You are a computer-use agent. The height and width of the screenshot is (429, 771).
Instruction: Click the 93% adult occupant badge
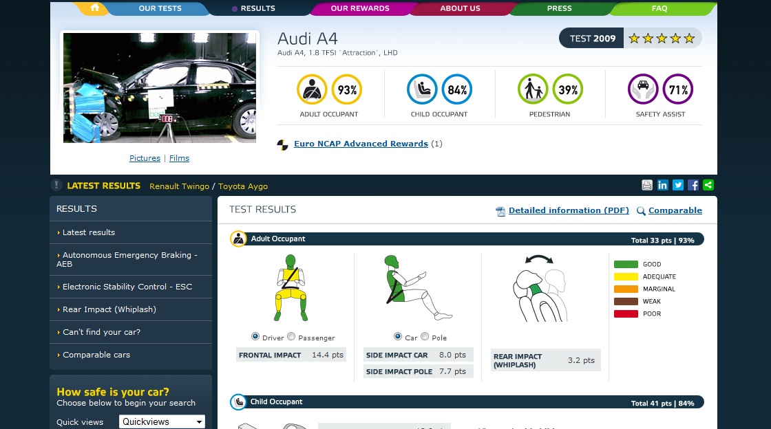[x=347, y=89]
